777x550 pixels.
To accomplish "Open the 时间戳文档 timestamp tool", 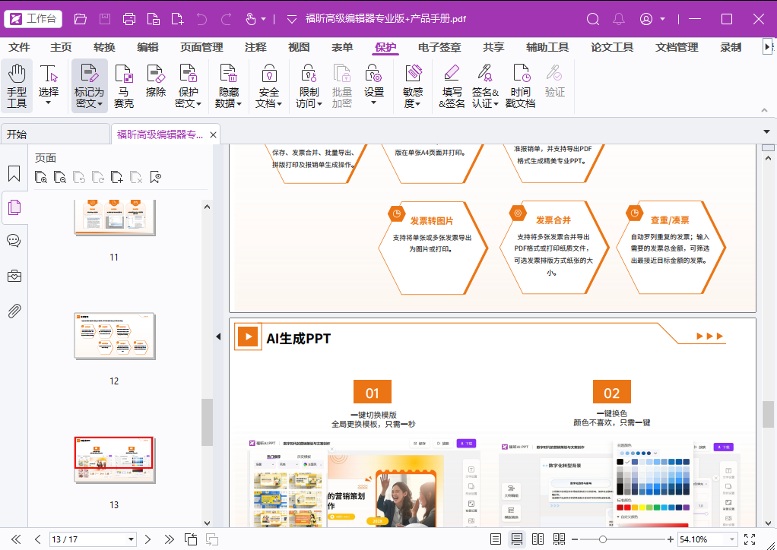I will pyautogui.click(x=520, y=86).
